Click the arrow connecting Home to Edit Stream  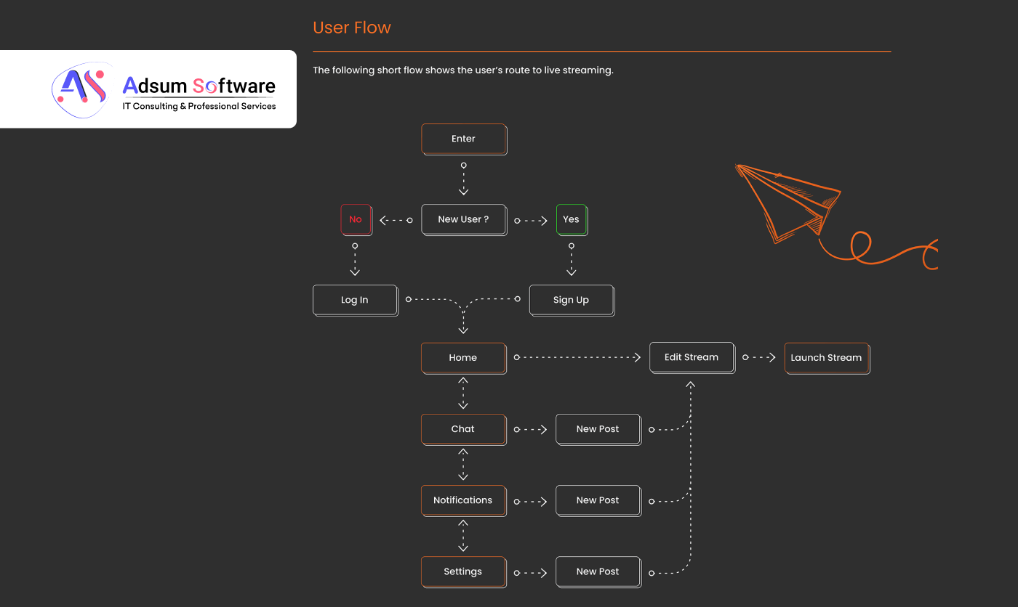pyautogui.click(x=578, y=357)
